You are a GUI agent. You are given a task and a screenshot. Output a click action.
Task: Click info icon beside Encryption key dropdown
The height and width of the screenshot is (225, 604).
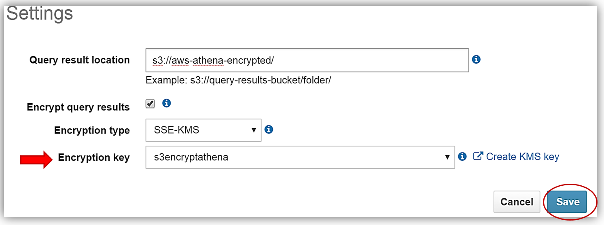[x=462, y=157]
